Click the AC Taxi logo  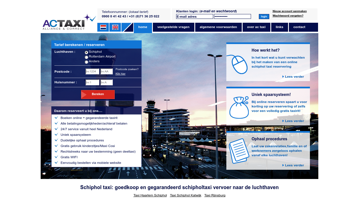tap(69, 23)
